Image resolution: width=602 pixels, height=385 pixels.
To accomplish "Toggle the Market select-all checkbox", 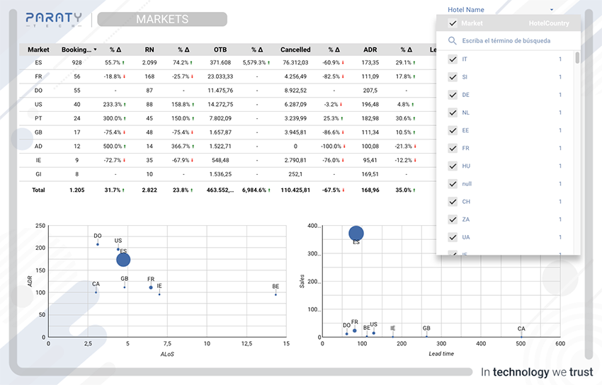I will click(x=453, y=23).
